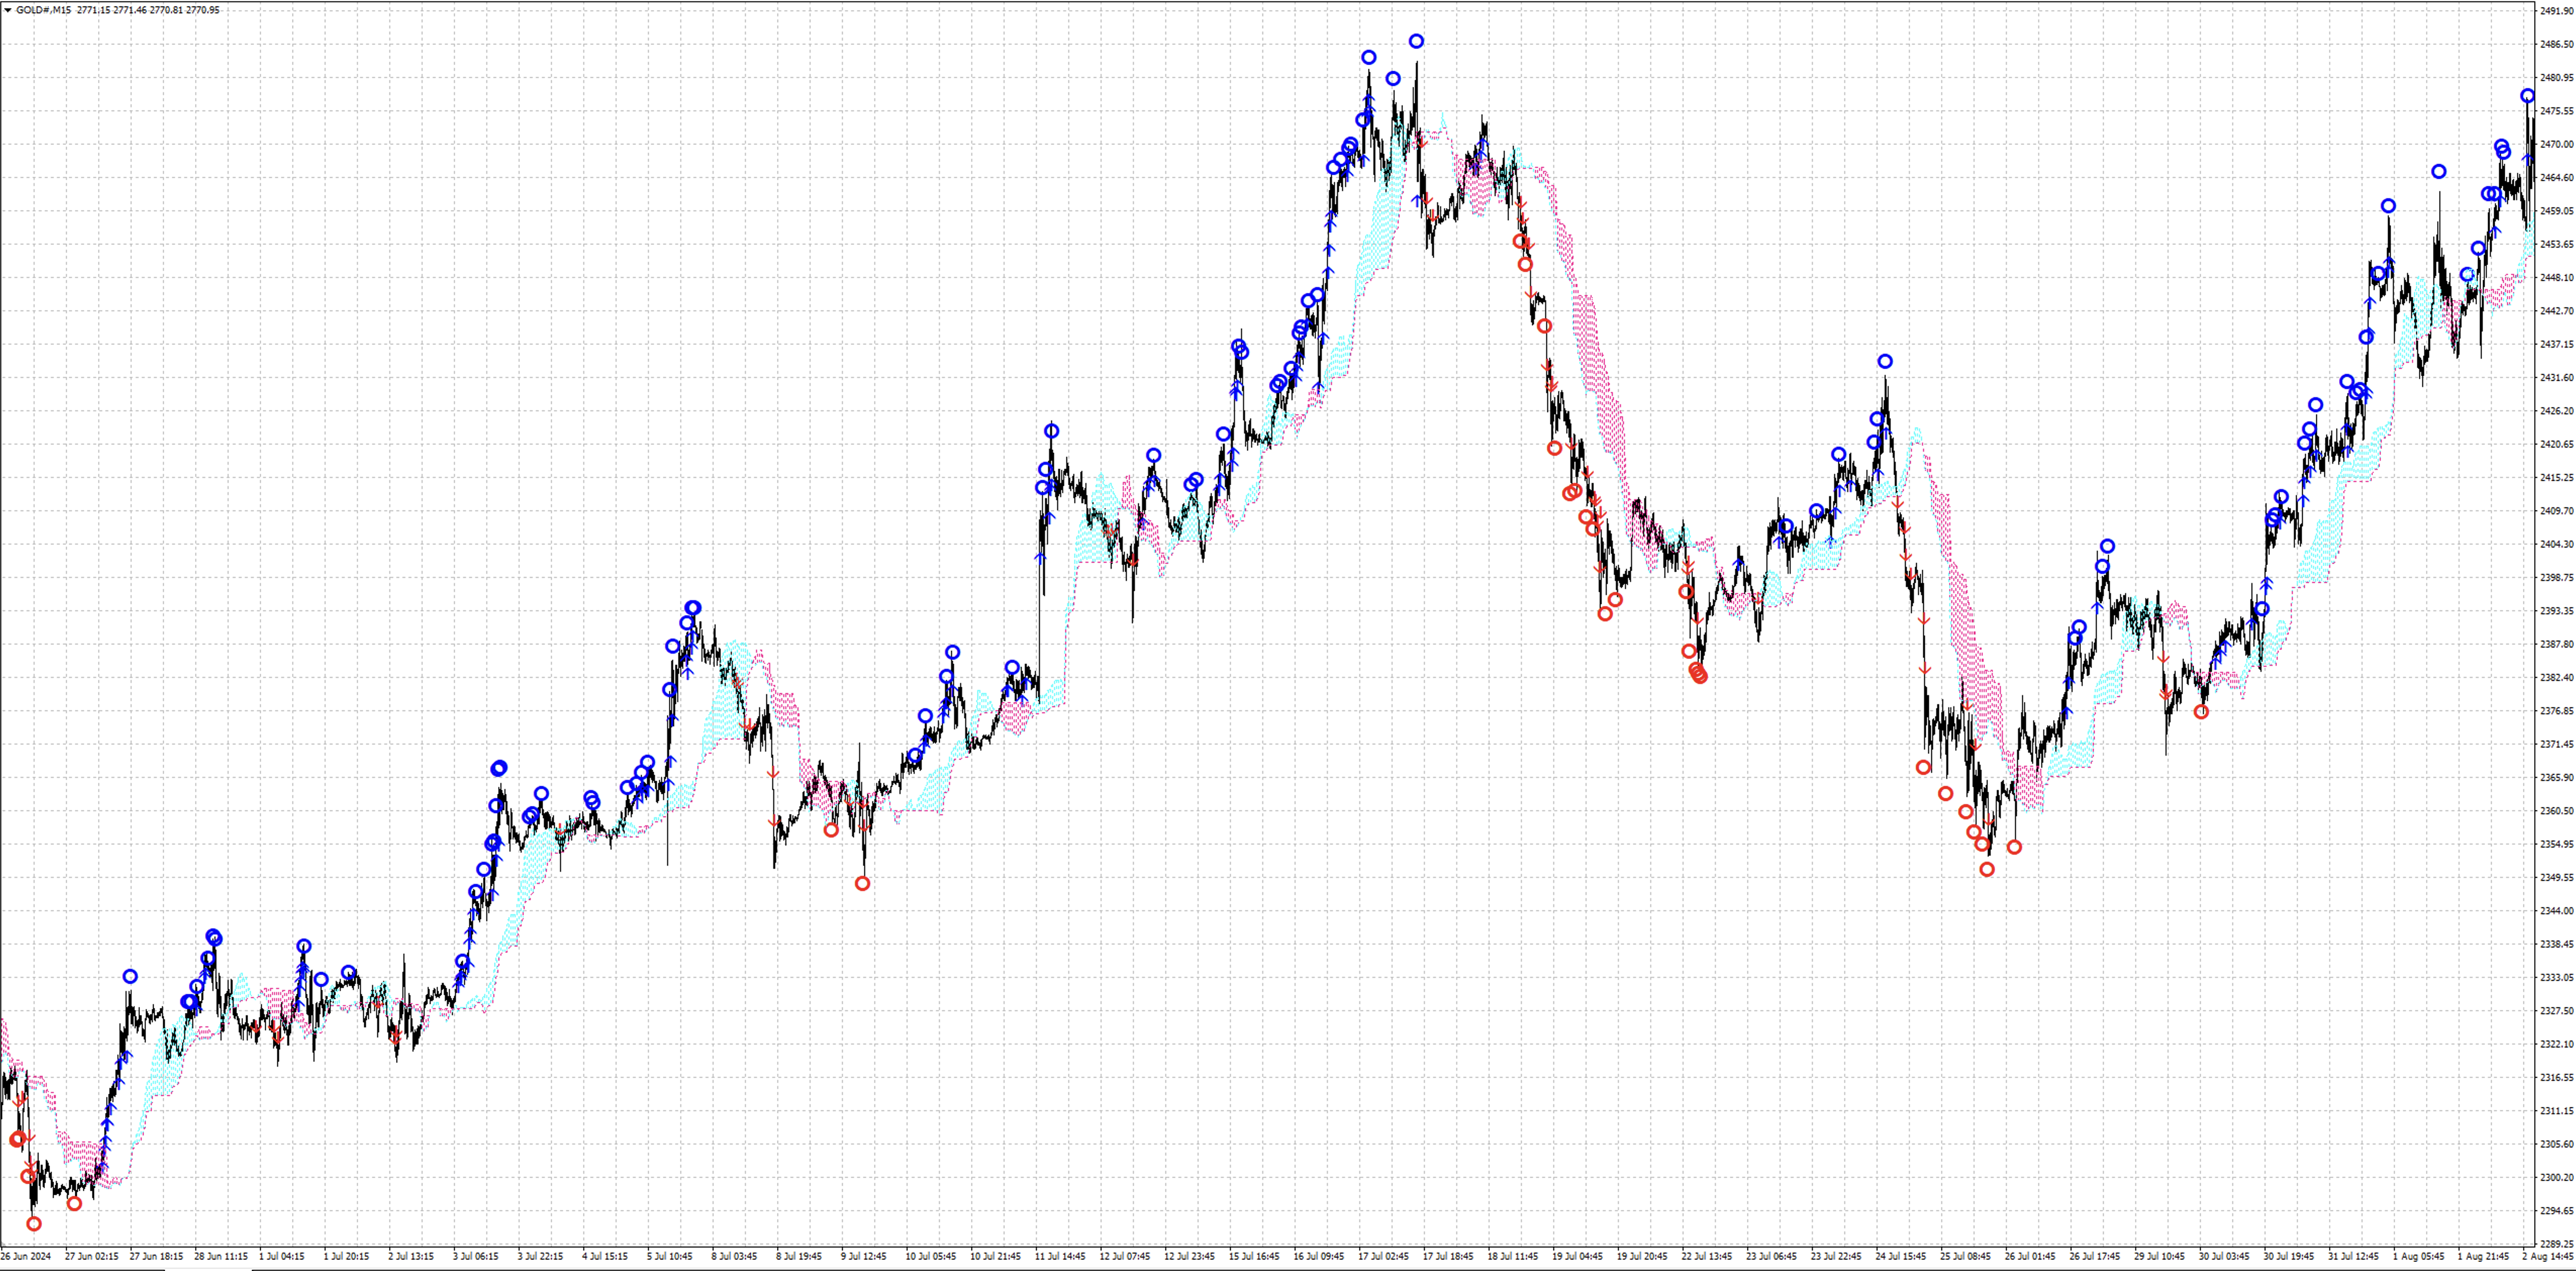Select lowest red circle near 25 Jul bottom
Screen dimensions: 2576x1271
1986,869
